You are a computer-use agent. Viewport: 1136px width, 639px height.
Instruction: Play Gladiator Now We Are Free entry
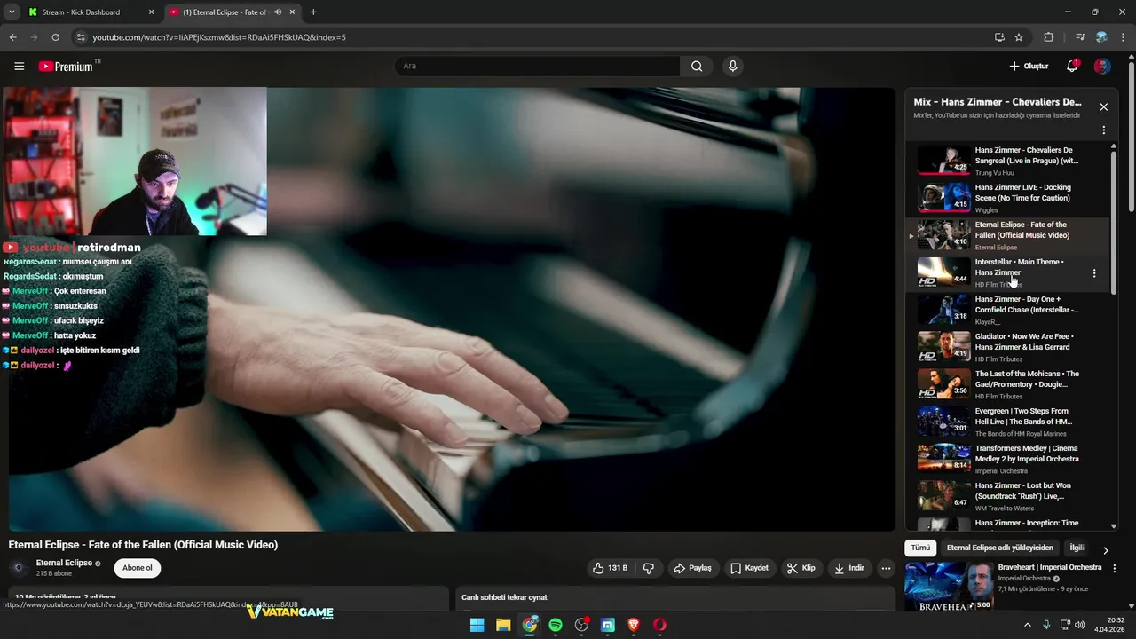(1007, 347)
